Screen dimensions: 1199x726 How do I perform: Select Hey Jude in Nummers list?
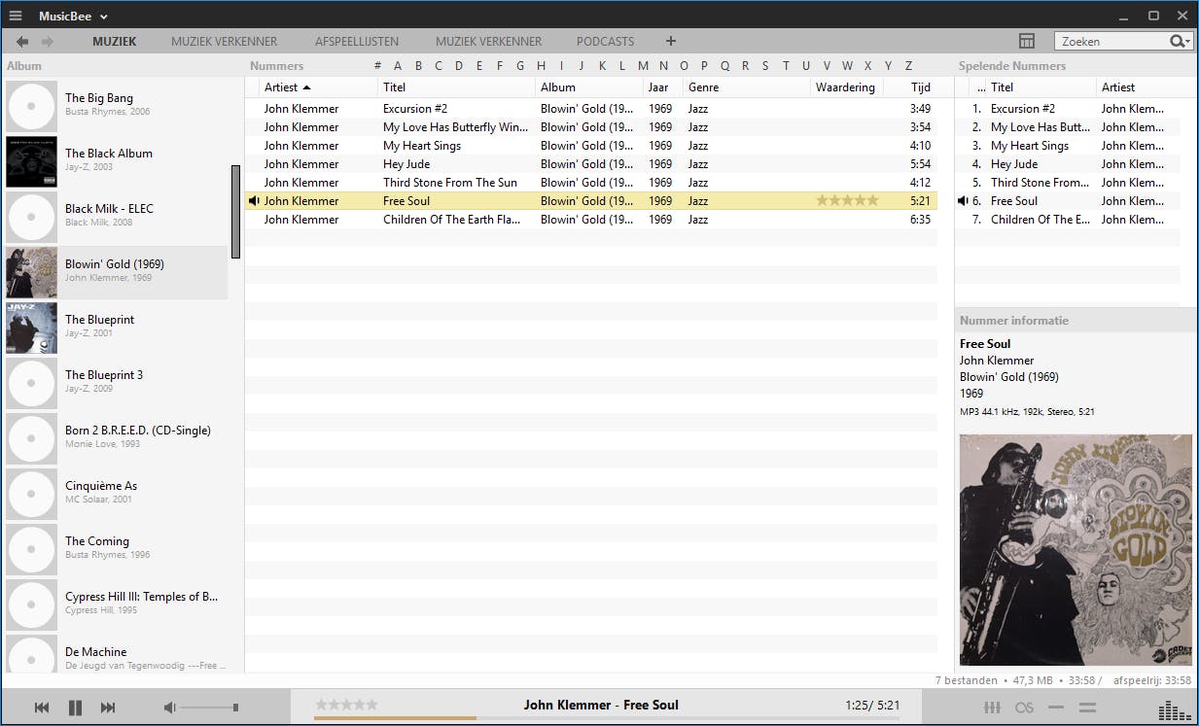[591, 164]
